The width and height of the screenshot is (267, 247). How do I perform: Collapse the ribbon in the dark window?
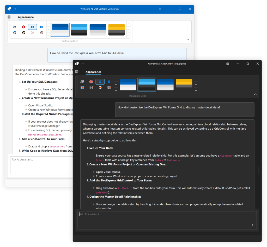pyautogui.click(x=255, y=94)
